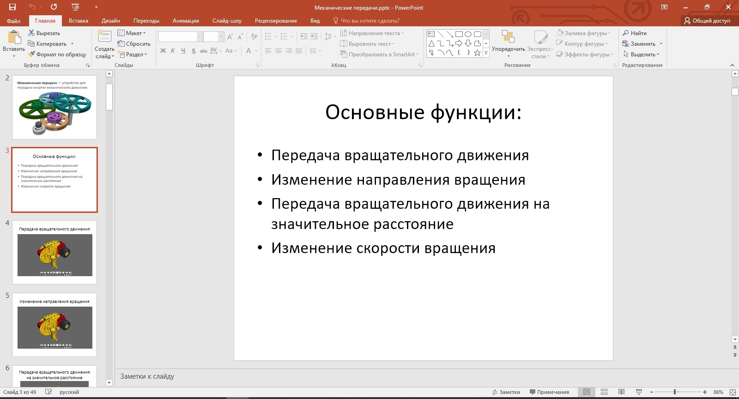Toggle italic (К) formatting
Viewport: 739px width, 399px height.
point(173,51)
